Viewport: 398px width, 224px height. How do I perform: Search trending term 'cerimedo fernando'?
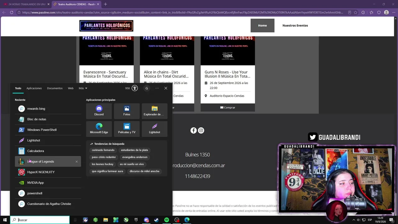click(x=103, y=150)
